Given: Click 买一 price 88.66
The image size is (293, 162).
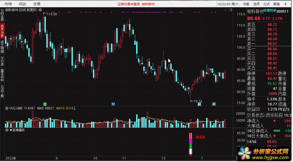Looking at the screenshot, I should 272,49.
